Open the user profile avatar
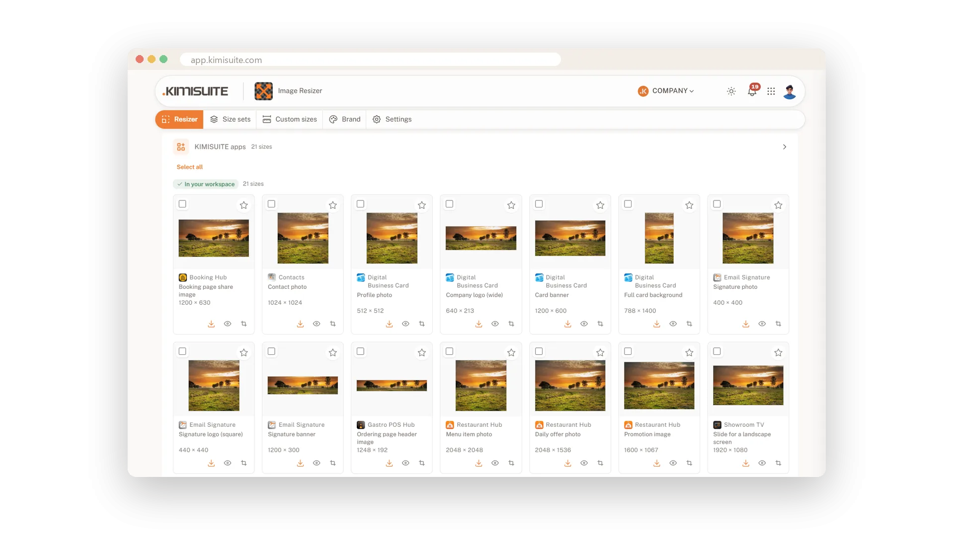The image size is (954, 536). tap(790, 91)
